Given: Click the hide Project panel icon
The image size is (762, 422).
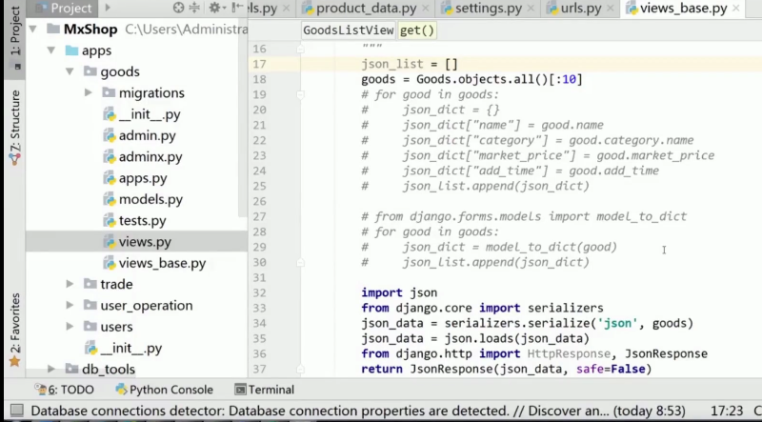Looking at the screenshot, I should coord(237,8).
